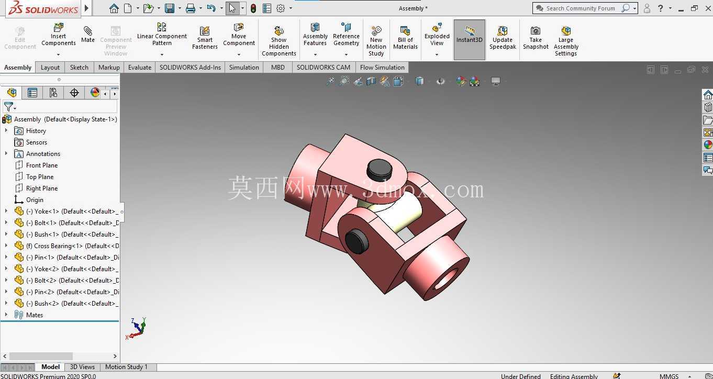Click the Edit Appearance icon in the view toolbar
This screenshot has height=379, width=713.
[461, 81]
